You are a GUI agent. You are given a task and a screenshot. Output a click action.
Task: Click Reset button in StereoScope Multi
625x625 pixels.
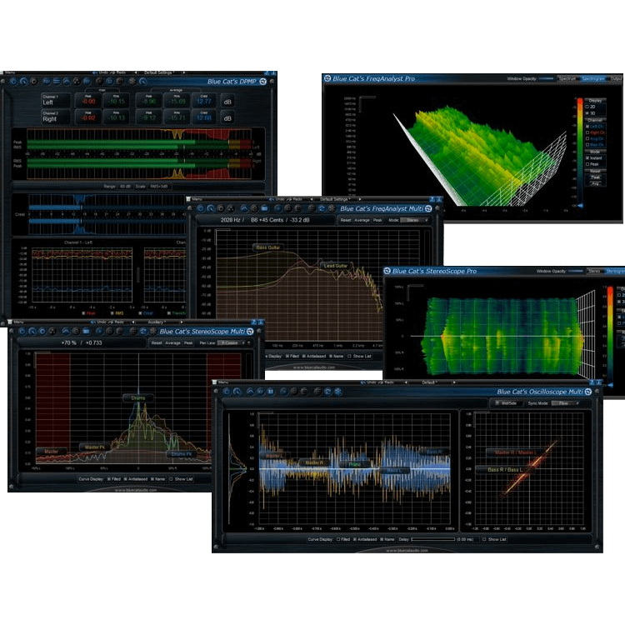(x=156, y=342)
